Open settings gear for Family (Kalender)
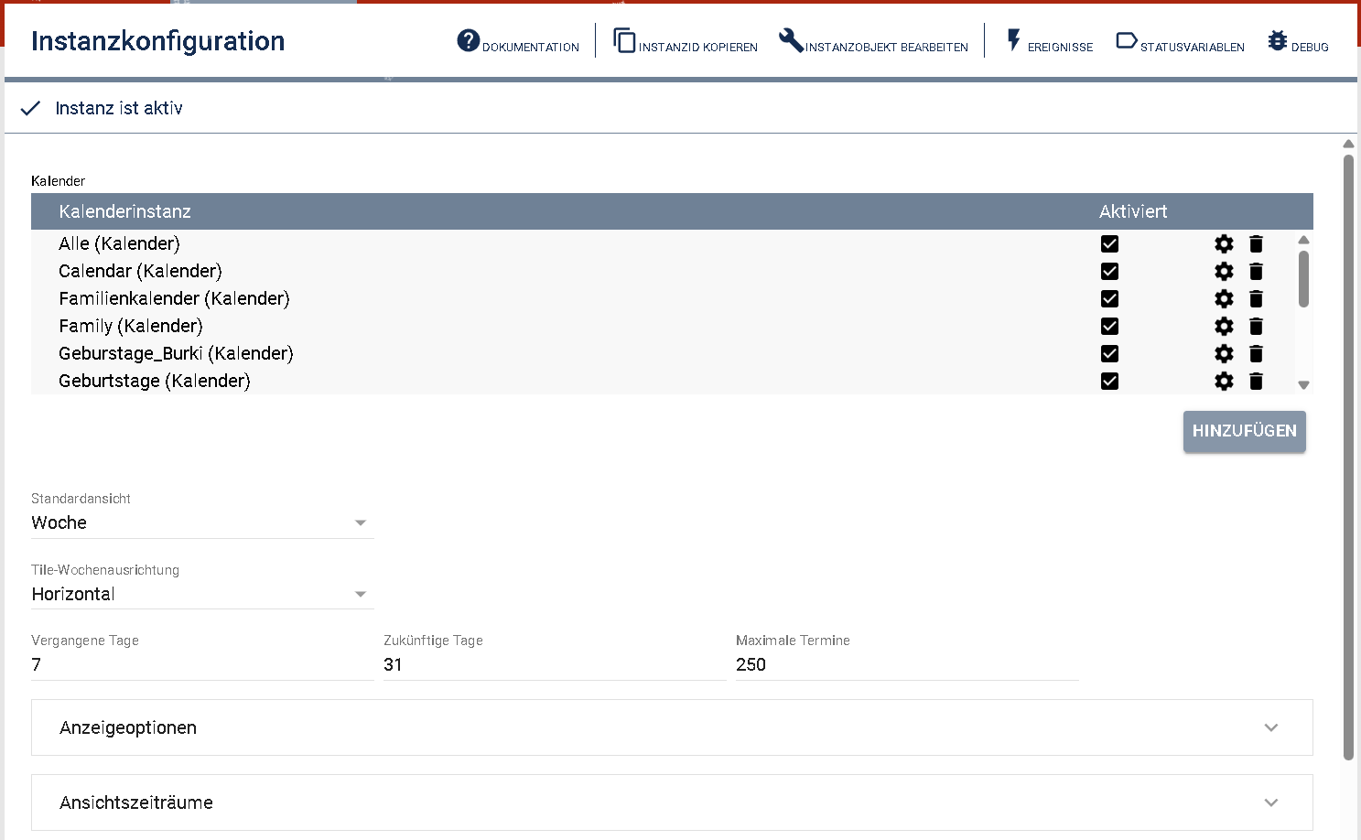This screenshot has width=1361, height=840. (1224, 327)
